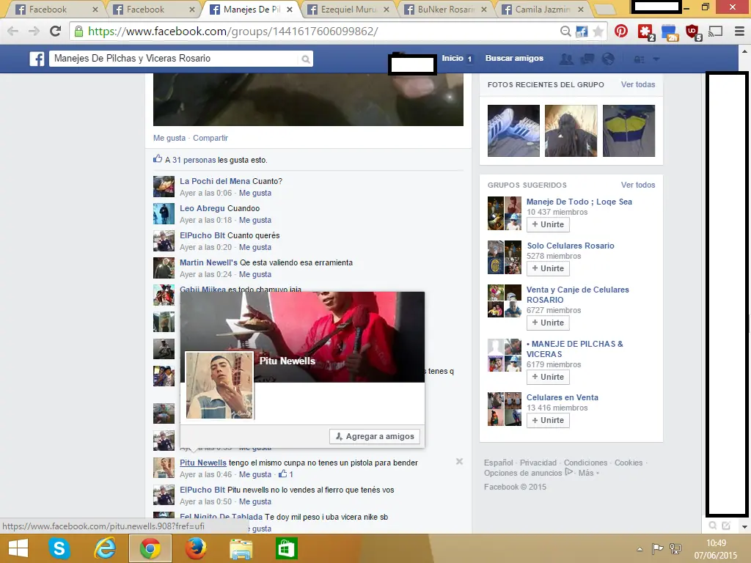Viewport: 751px width, 563px height.
Task: Click new message compose icon at bottom right
Action: tap(726, 526)
